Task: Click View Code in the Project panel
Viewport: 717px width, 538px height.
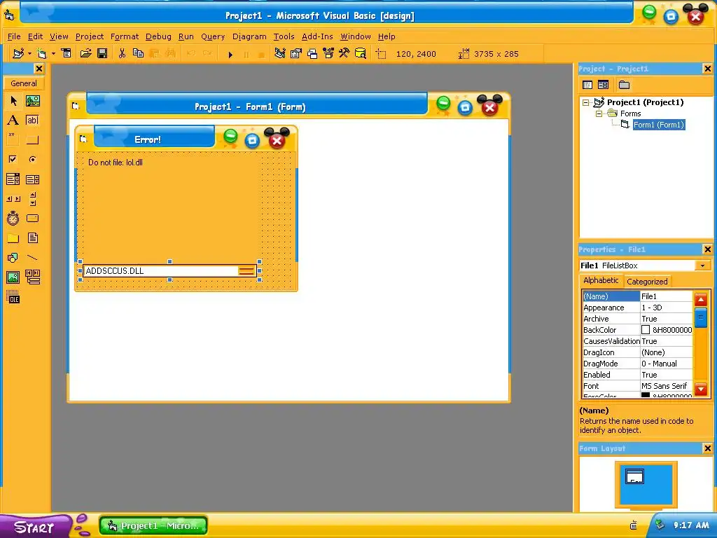Action: pyautogui.click(x=587, y=85)
